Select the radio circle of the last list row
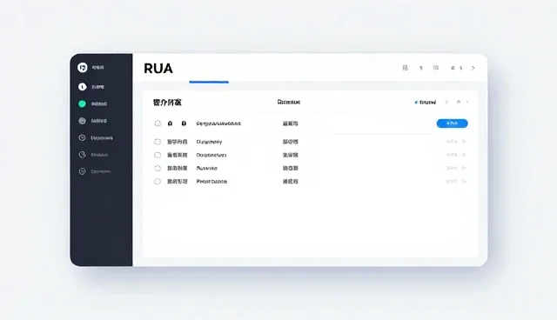Image resolution: width=557 pixels, height=320 pixels. [x=158, y=181]
